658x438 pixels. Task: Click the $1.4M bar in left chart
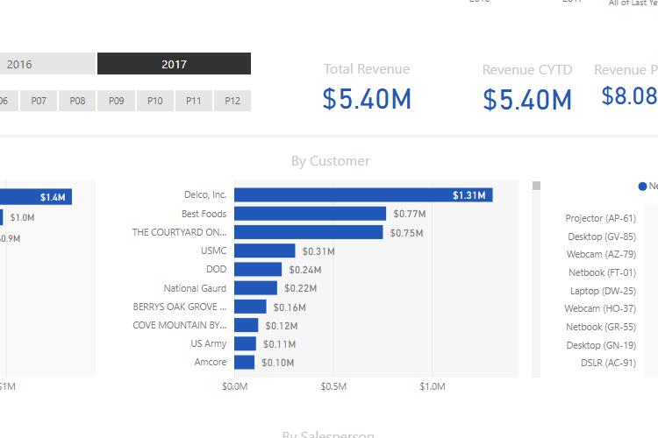(x=36, y=197)
